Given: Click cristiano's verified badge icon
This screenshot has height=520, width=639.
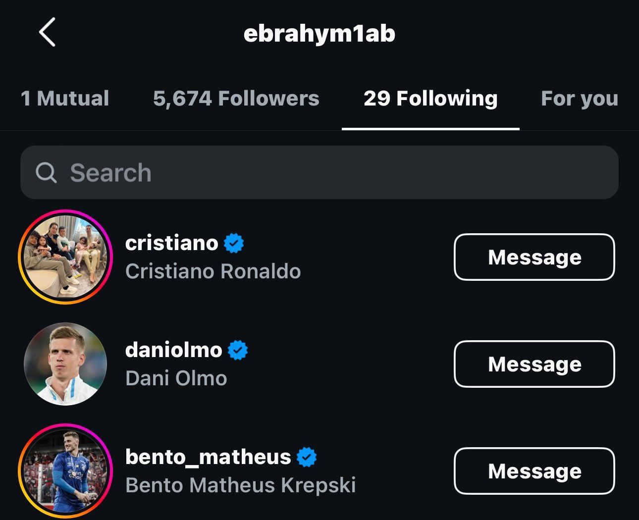Looking at the screenshot, I should point(234,243).
